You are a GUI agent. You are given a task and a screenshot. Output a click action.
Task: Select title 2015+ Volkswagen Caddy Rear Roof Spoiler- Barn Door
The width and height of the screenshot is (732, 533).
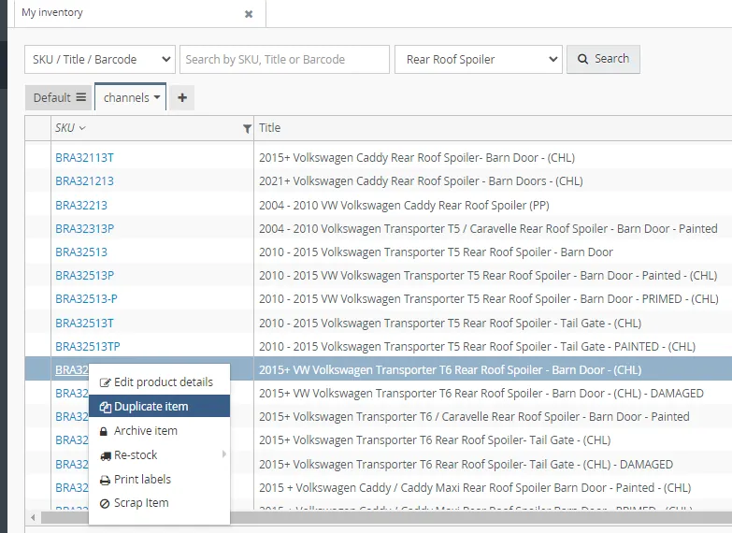pyautogui.click(x=417, y=158)
